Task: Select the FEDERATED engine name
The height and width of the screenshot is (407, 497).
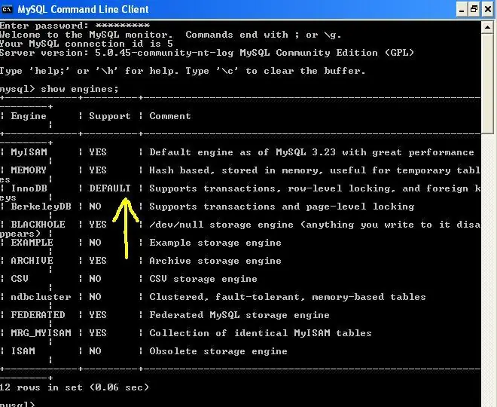Action: point(38,315)
